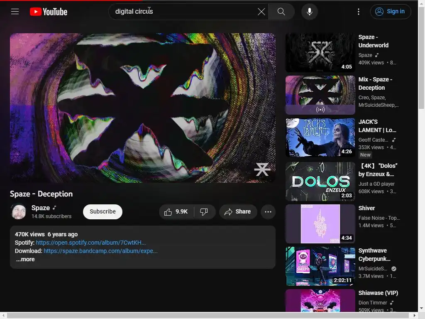Open the Bandcamp download link
This screenshot has width=425, height=319.
pos(100,251)
